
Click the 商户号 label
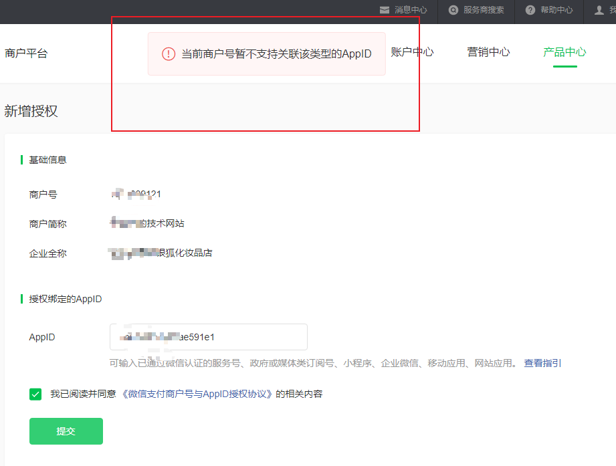click(43, 195)
